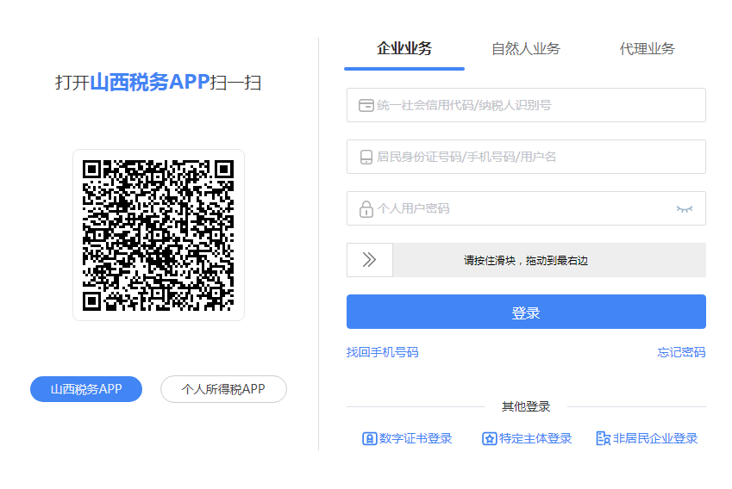Select the 企业业务 tab
Image resolution: width=732 pixels, height=489 pixels.
(x=404, y=48)
